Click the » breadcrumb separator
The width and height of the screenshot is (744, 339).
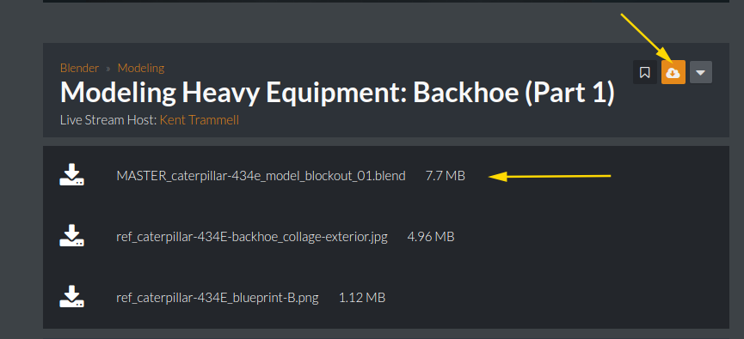[108, 68]
